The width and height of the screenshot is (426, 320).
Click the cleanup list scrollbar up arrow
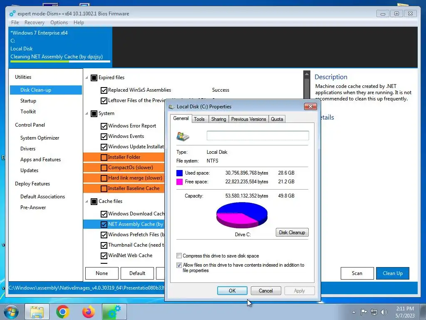click(307, 74)
